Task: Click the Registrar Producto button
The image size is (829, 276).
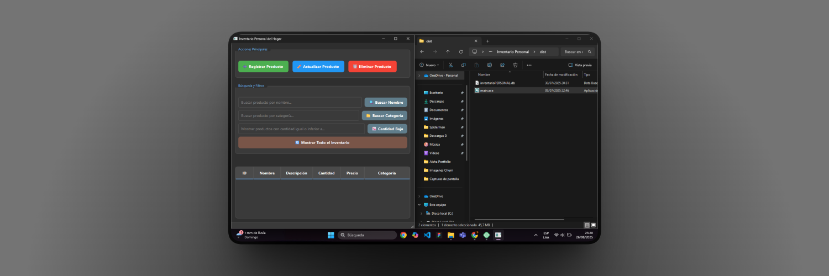Action: click(x=263, y=67)
